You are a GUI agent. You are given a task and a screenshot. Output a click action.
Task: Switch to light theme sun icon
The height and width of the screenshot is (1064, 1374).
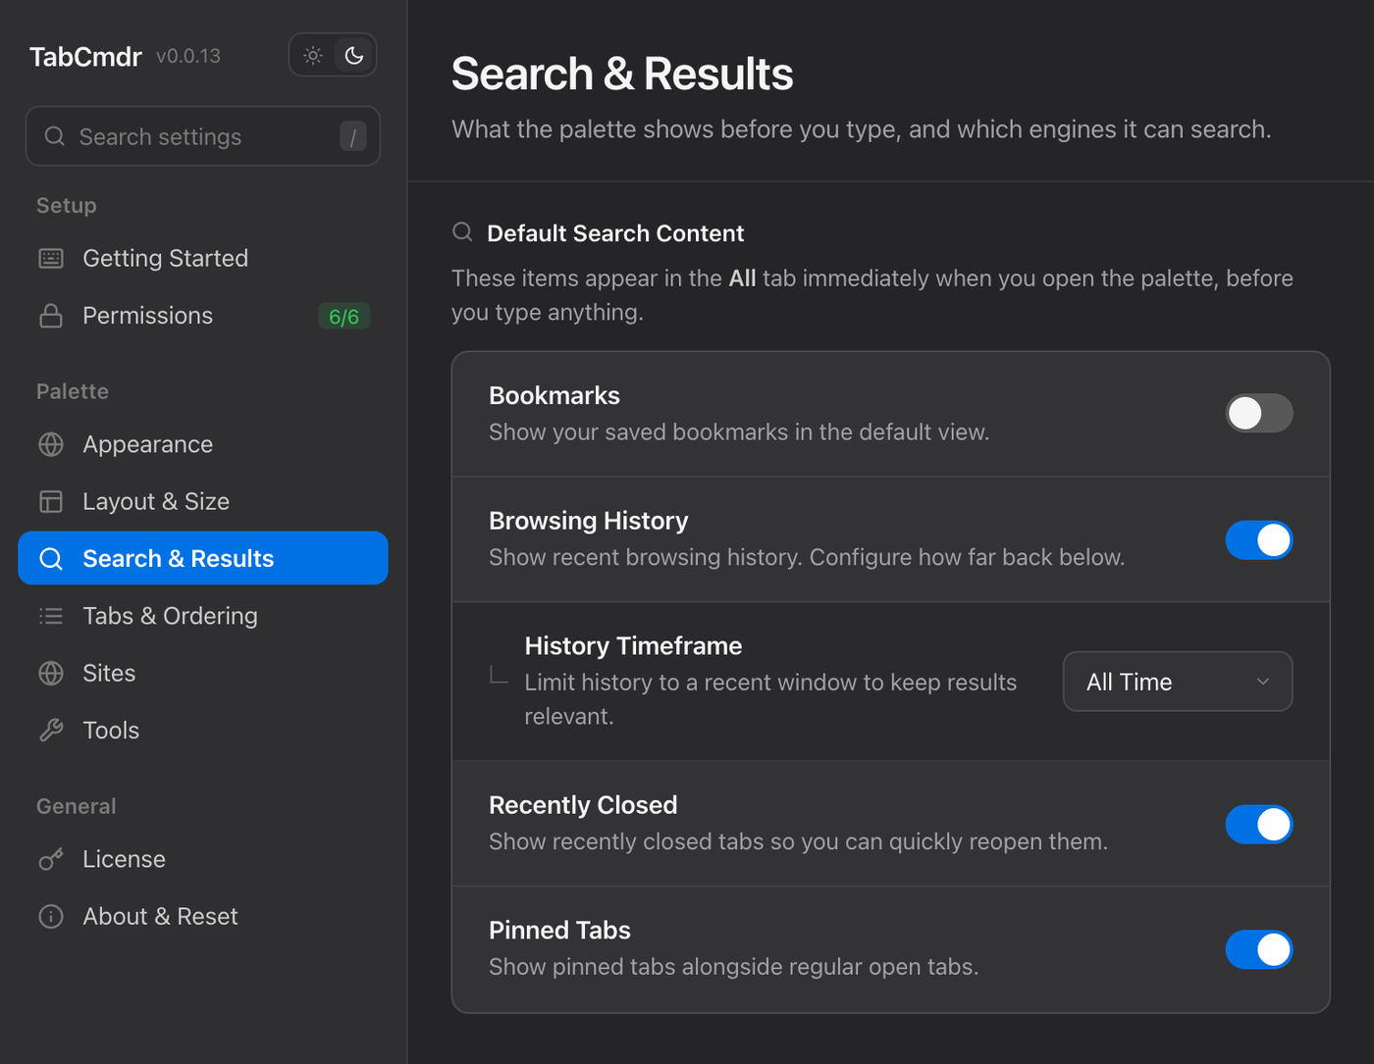click(313, 56)
